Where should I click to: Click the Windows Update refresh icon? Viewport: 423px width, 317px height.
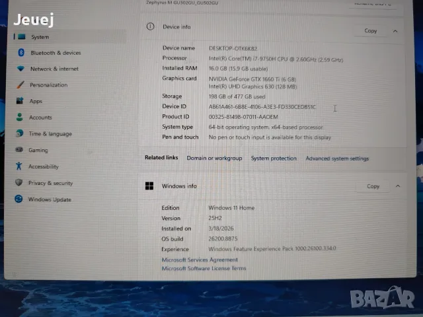coord(19,199)
